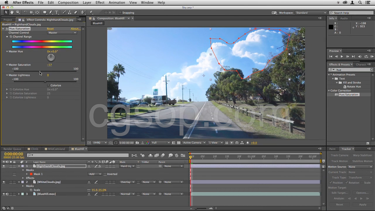The image size is (375, 211).
Task: Choose the Horizontal Type tool
Action: (57, 12)
